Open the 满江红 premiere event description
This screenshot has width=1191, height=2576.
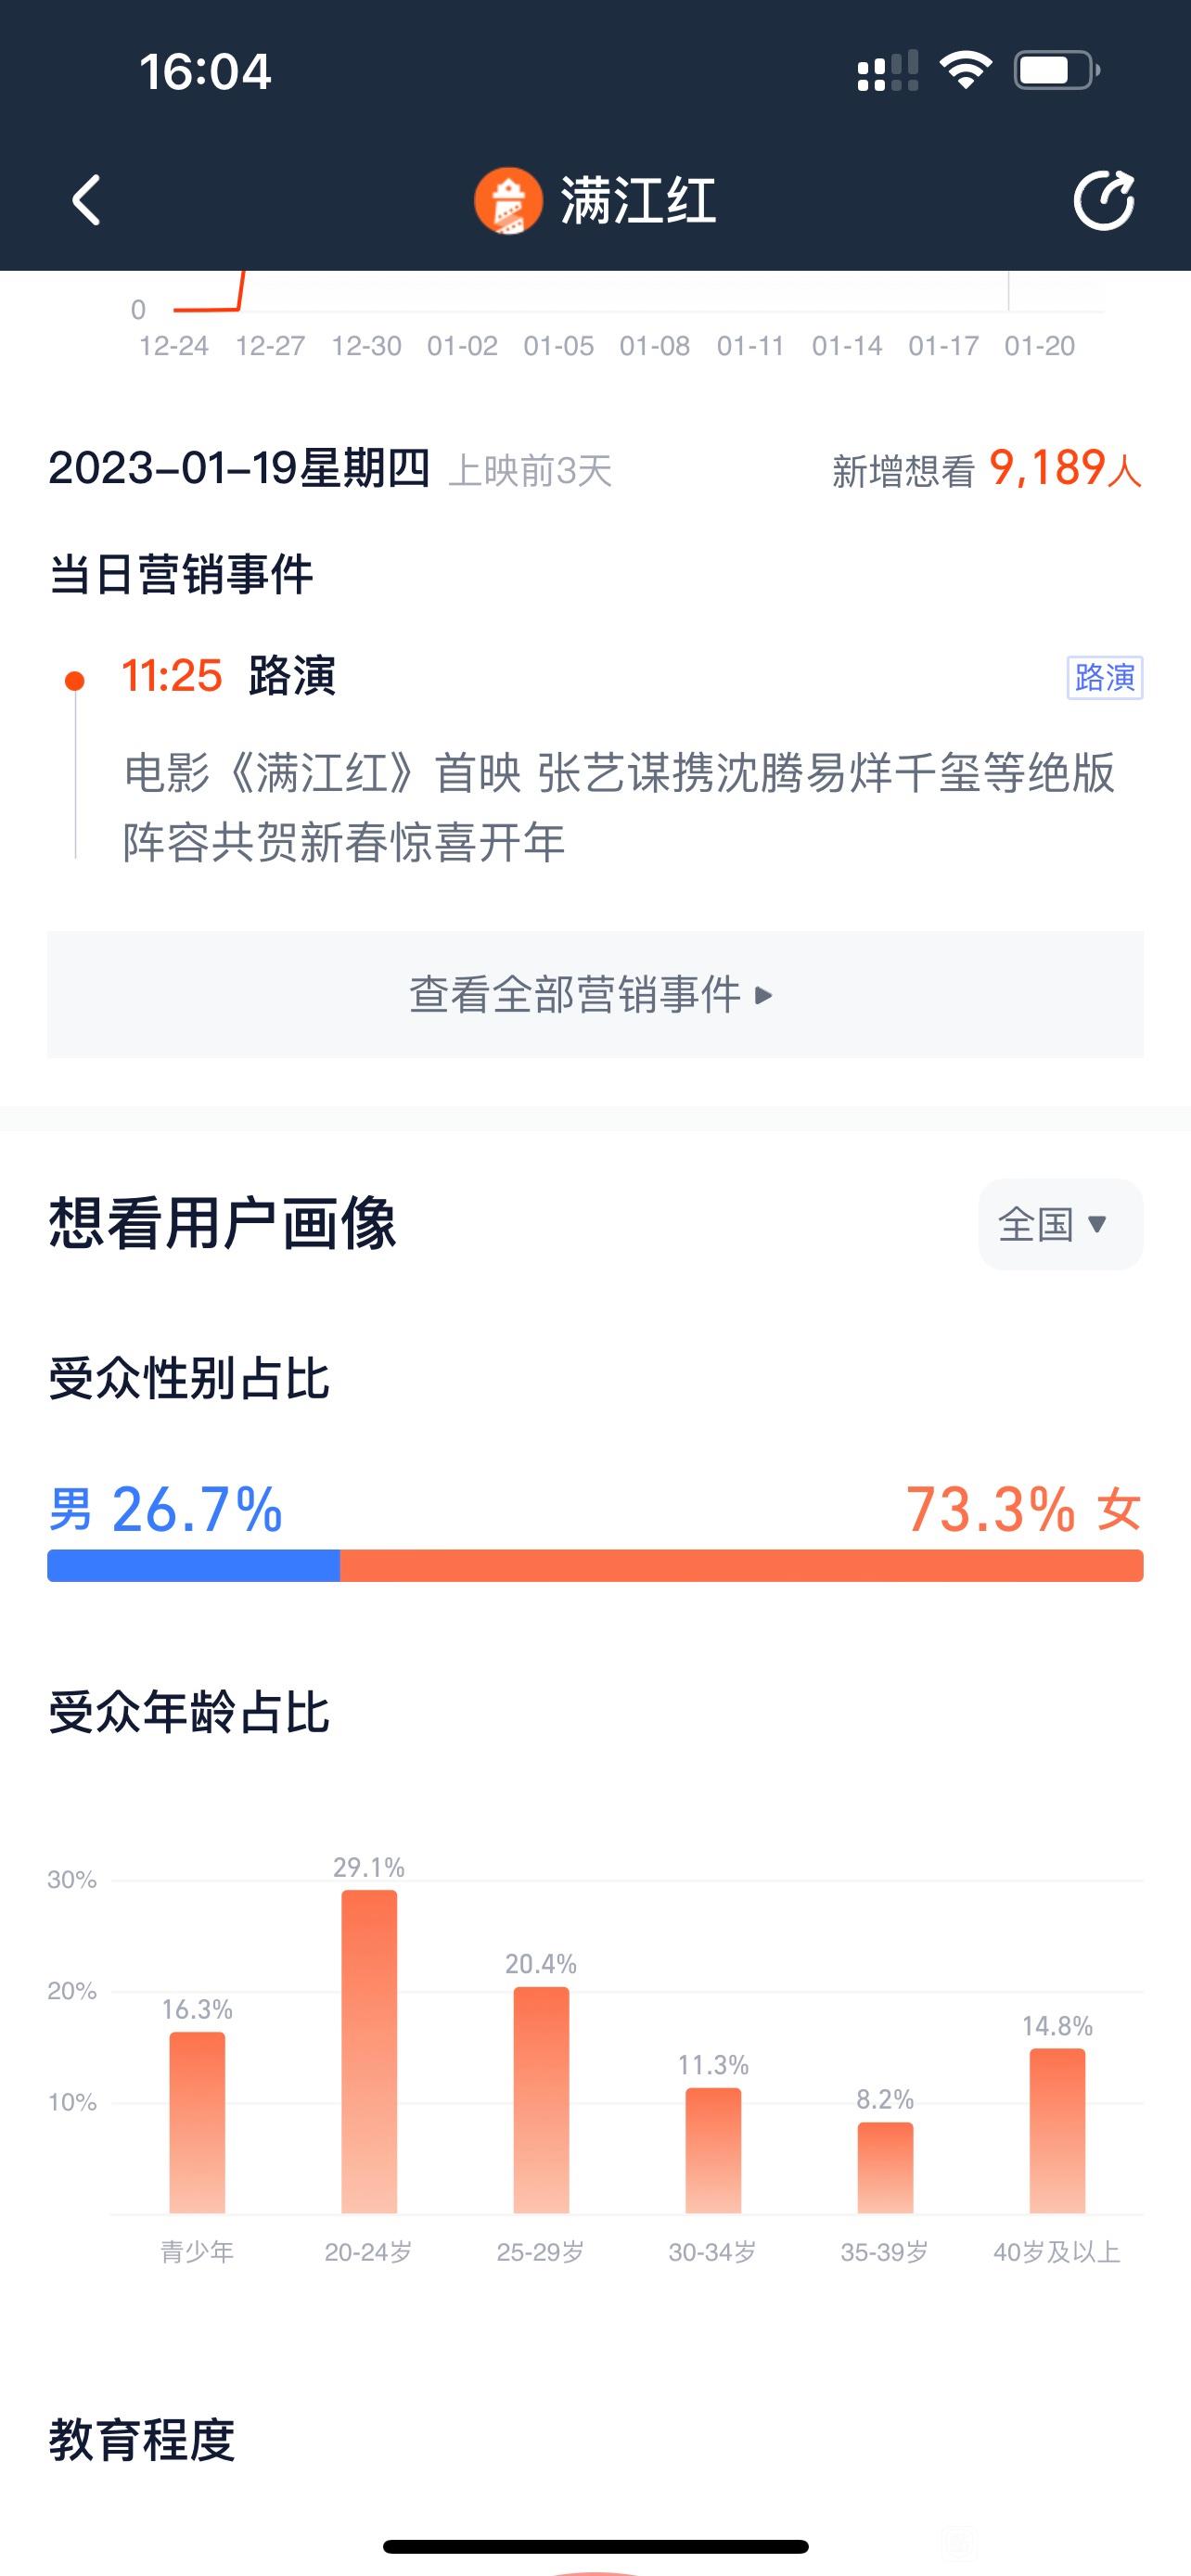619,807
